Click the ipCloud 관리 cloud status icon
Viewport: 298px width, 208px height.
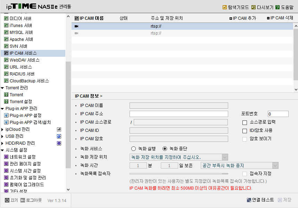(x=59, y=129)
